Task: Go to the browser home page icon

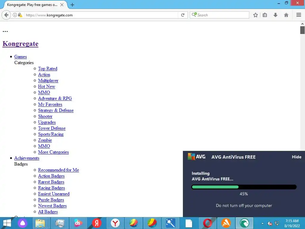Action: (x=286, y=15)
